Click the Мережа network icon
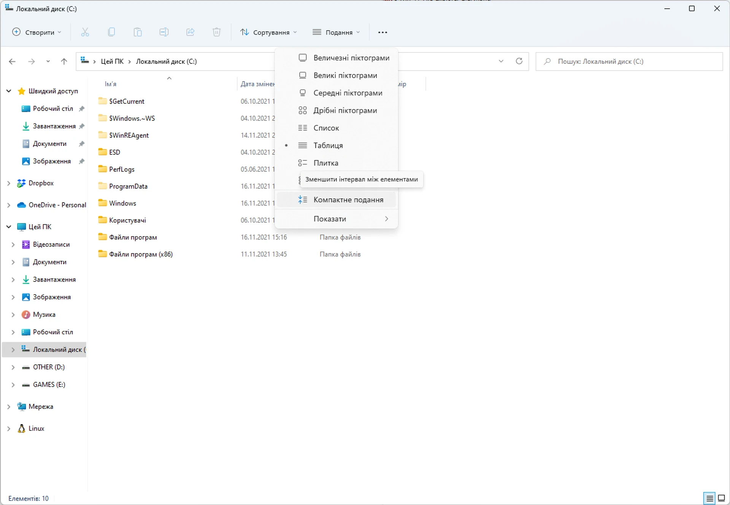The image size is (730, 505). 22,407
